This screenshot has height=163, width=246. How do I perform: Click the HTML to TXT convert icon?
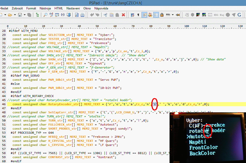pos(210,15)
